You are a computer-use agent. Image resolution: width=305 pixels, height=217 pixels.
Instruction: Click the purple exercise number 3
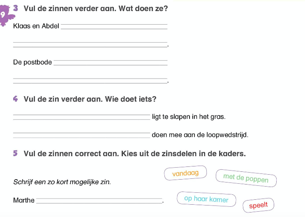click(x=16, y=8)
